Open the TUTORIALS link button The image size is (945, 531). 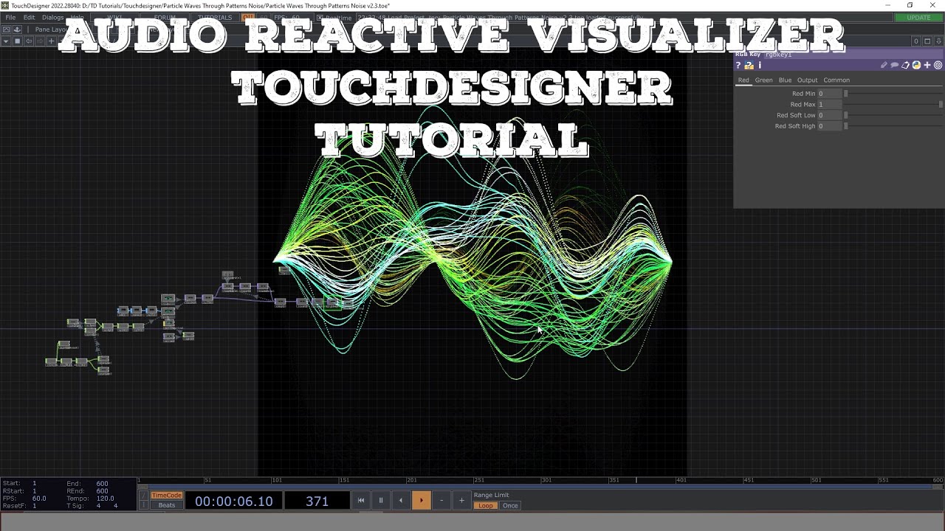pyautogui.click(x=215, y=18)
